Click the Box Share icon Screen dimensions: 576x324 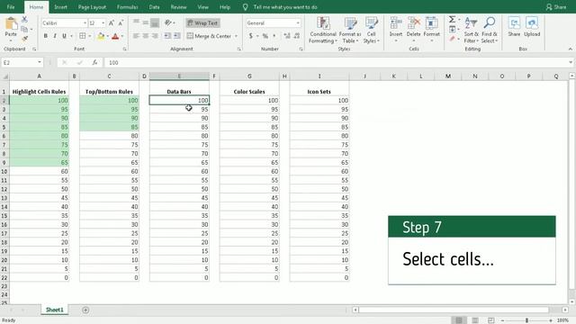(x=514, y=22)
